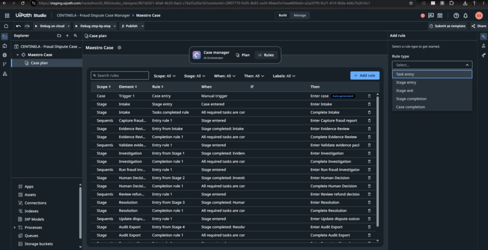Viewport: 488px width, 250px height.
Task: Click the Add rule button
Action: tap(364, 76)
